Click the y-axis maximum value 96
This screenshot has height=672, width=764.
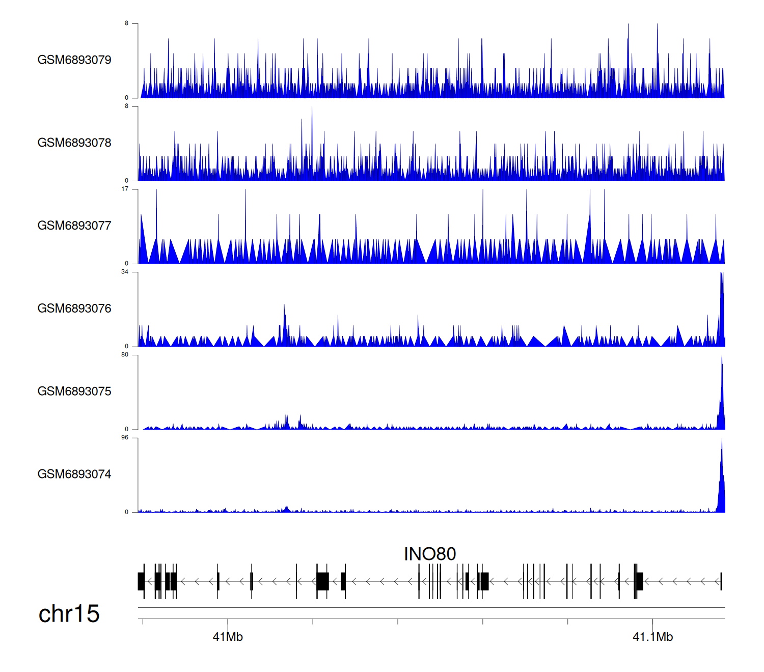pyautogui.click(x=125, y=438)
